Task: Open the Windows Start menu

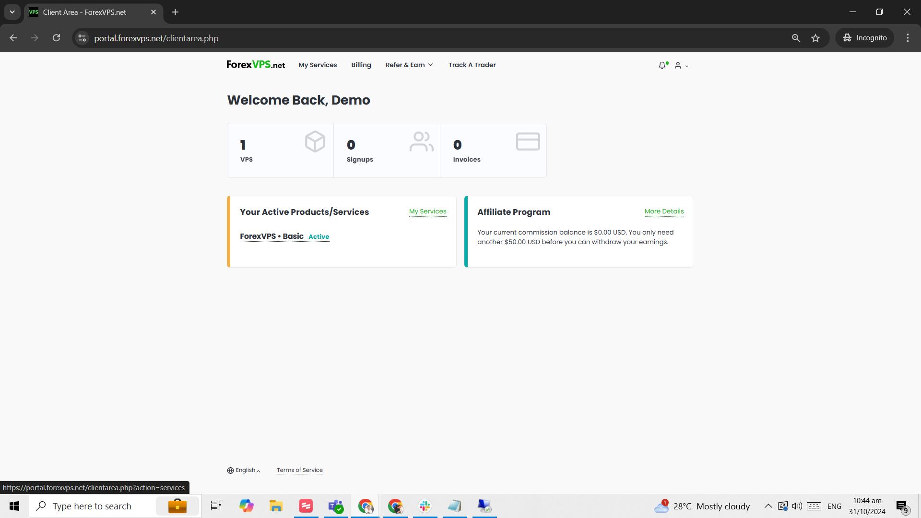Action: (x=14, y=506)
